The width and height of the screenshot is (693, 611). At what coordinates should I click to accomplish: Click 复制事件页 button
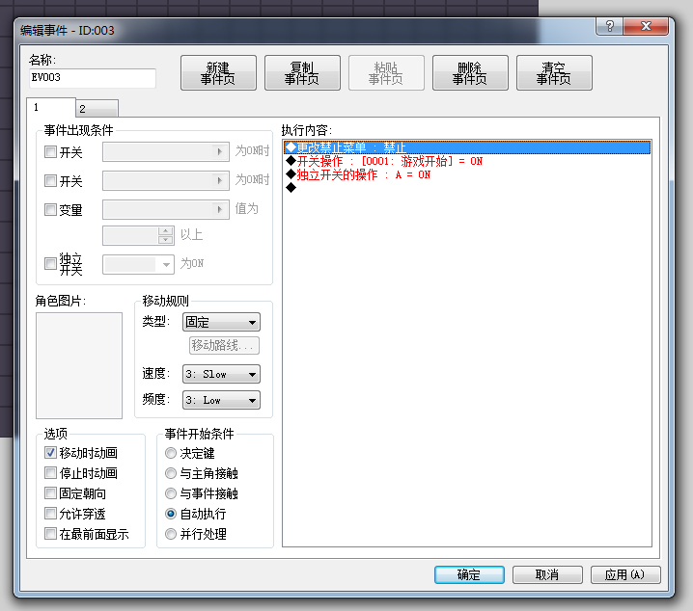(302, 73)
